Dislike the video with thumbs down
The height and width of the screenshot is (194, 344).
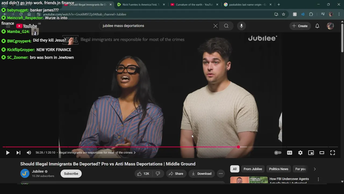(x=158, y=174)
